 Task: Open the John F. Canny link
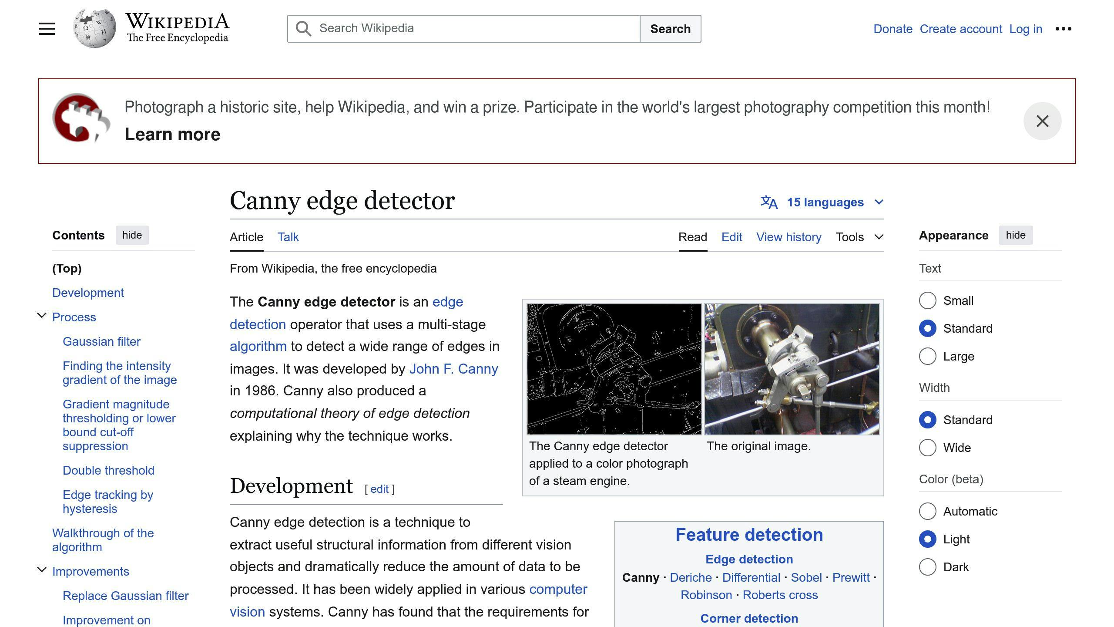click(x=453, y=369)
